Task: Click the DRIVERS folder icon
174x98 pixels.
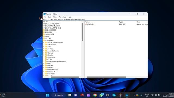Action: tap(43, 32)
